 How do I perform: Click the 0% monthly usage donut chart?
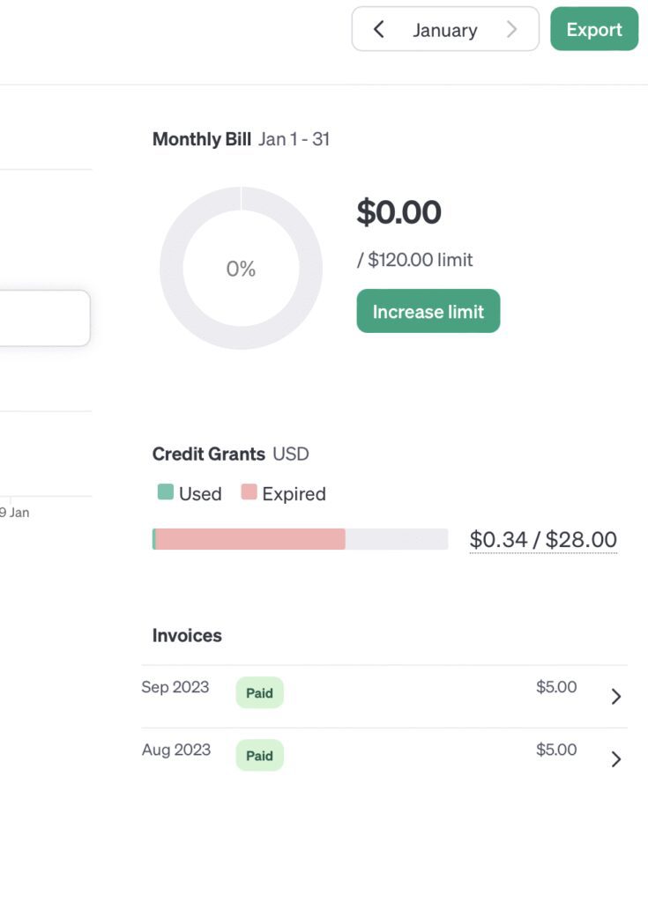click(241, 269)
